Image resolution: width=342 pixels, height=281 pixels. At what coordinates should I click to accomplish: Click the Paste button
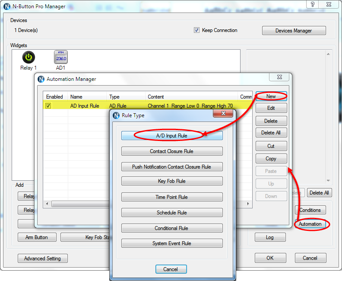tap(271, 171)
